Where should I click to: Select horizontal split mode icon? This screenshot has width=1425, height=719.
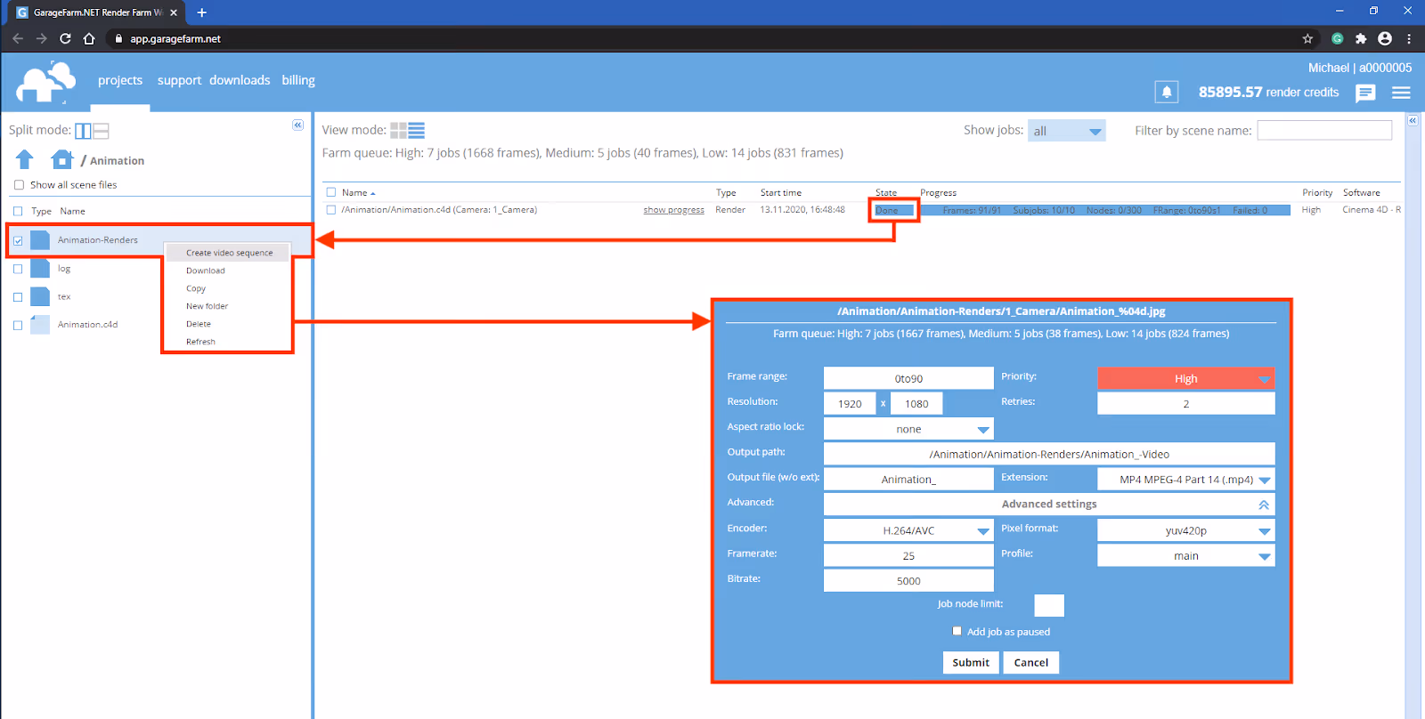click(101, 131)
